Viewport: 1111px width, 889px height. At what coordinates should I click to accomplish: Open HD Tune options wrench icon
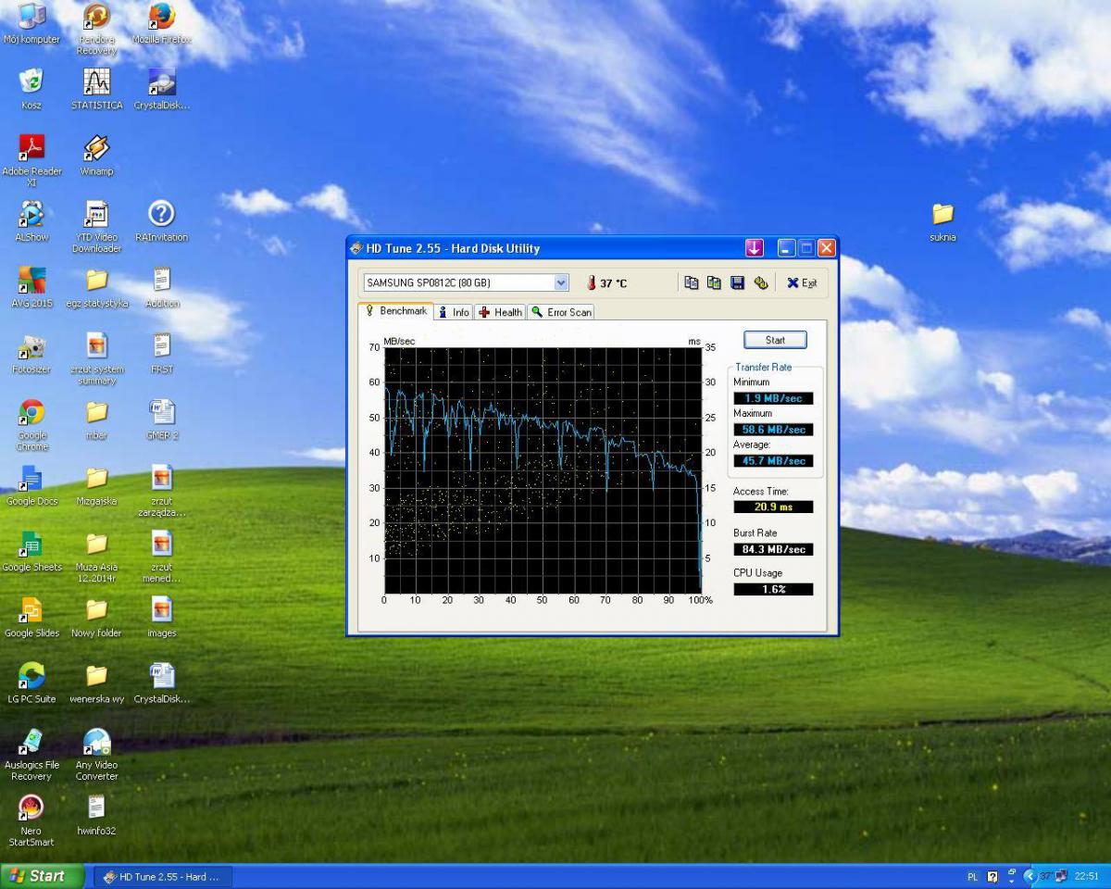click(x=760, y=282)
